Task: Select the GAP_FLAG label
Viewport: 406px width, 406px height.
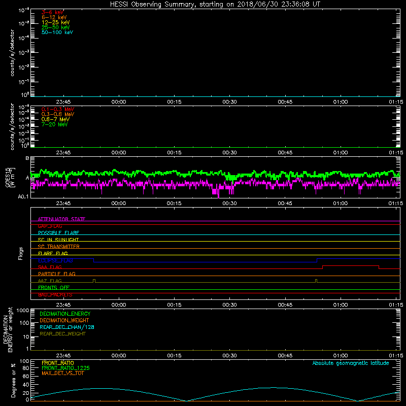Action: (50, 226)
